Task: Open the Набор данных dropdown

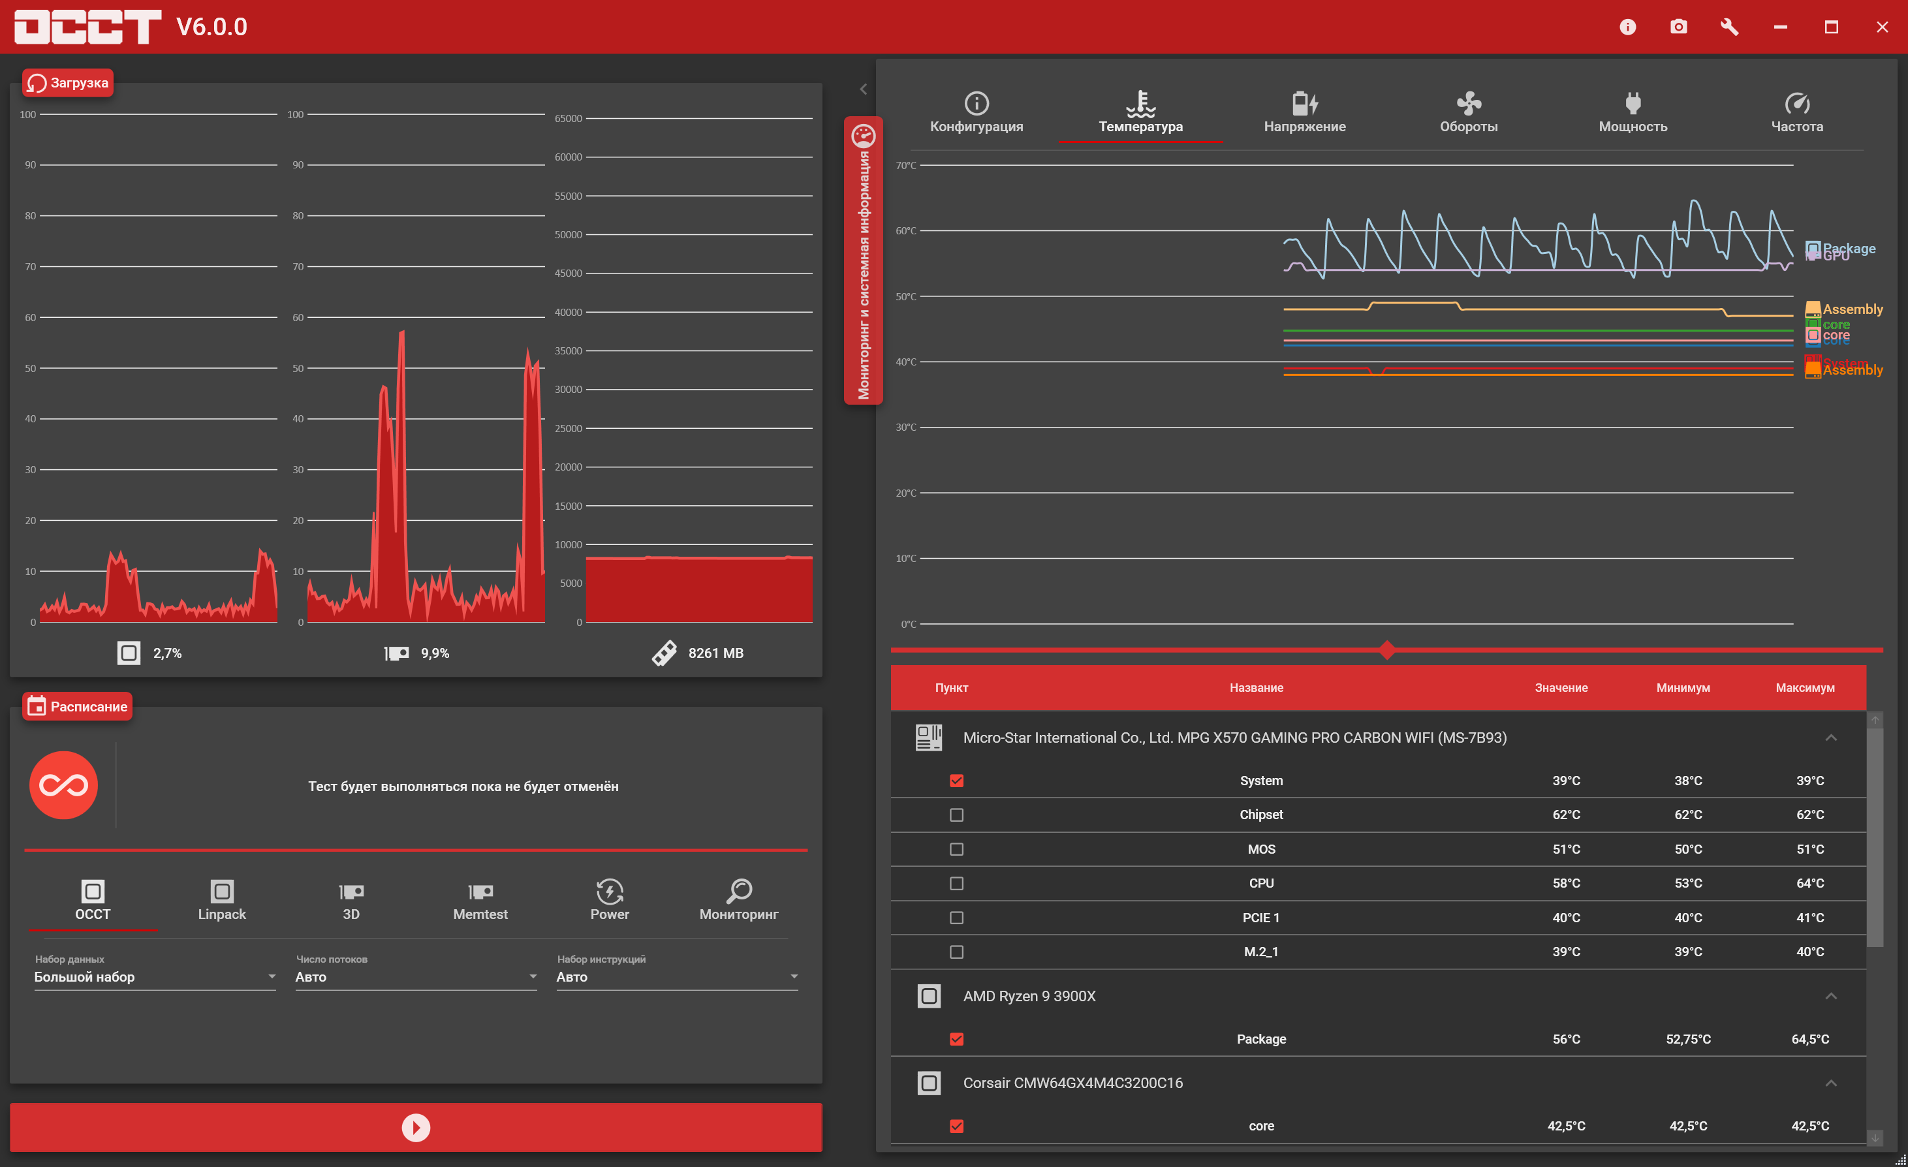Action: pyautogui.click(x=154, y=977)
